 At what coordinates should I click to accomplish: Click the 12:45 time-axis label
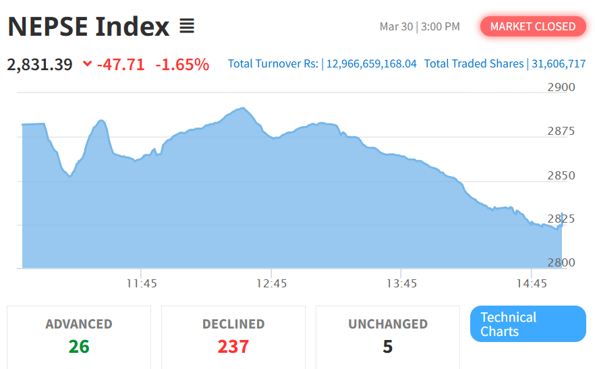271,283
